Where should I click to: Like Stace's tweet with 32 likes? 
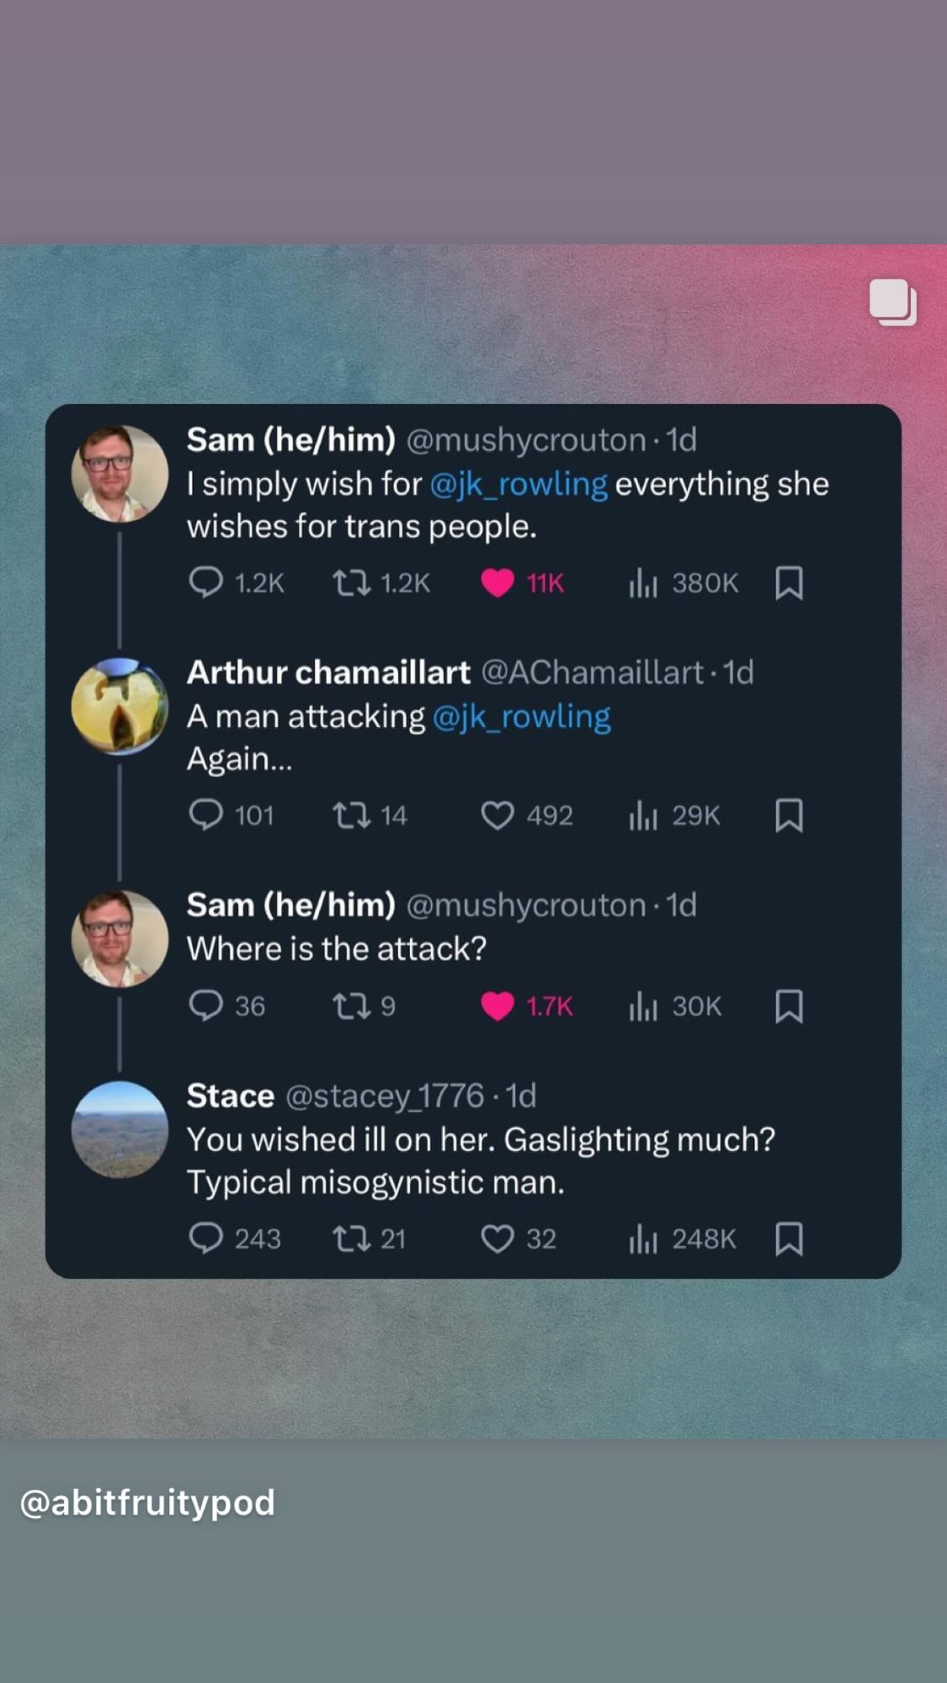(x=497, y=1239)
